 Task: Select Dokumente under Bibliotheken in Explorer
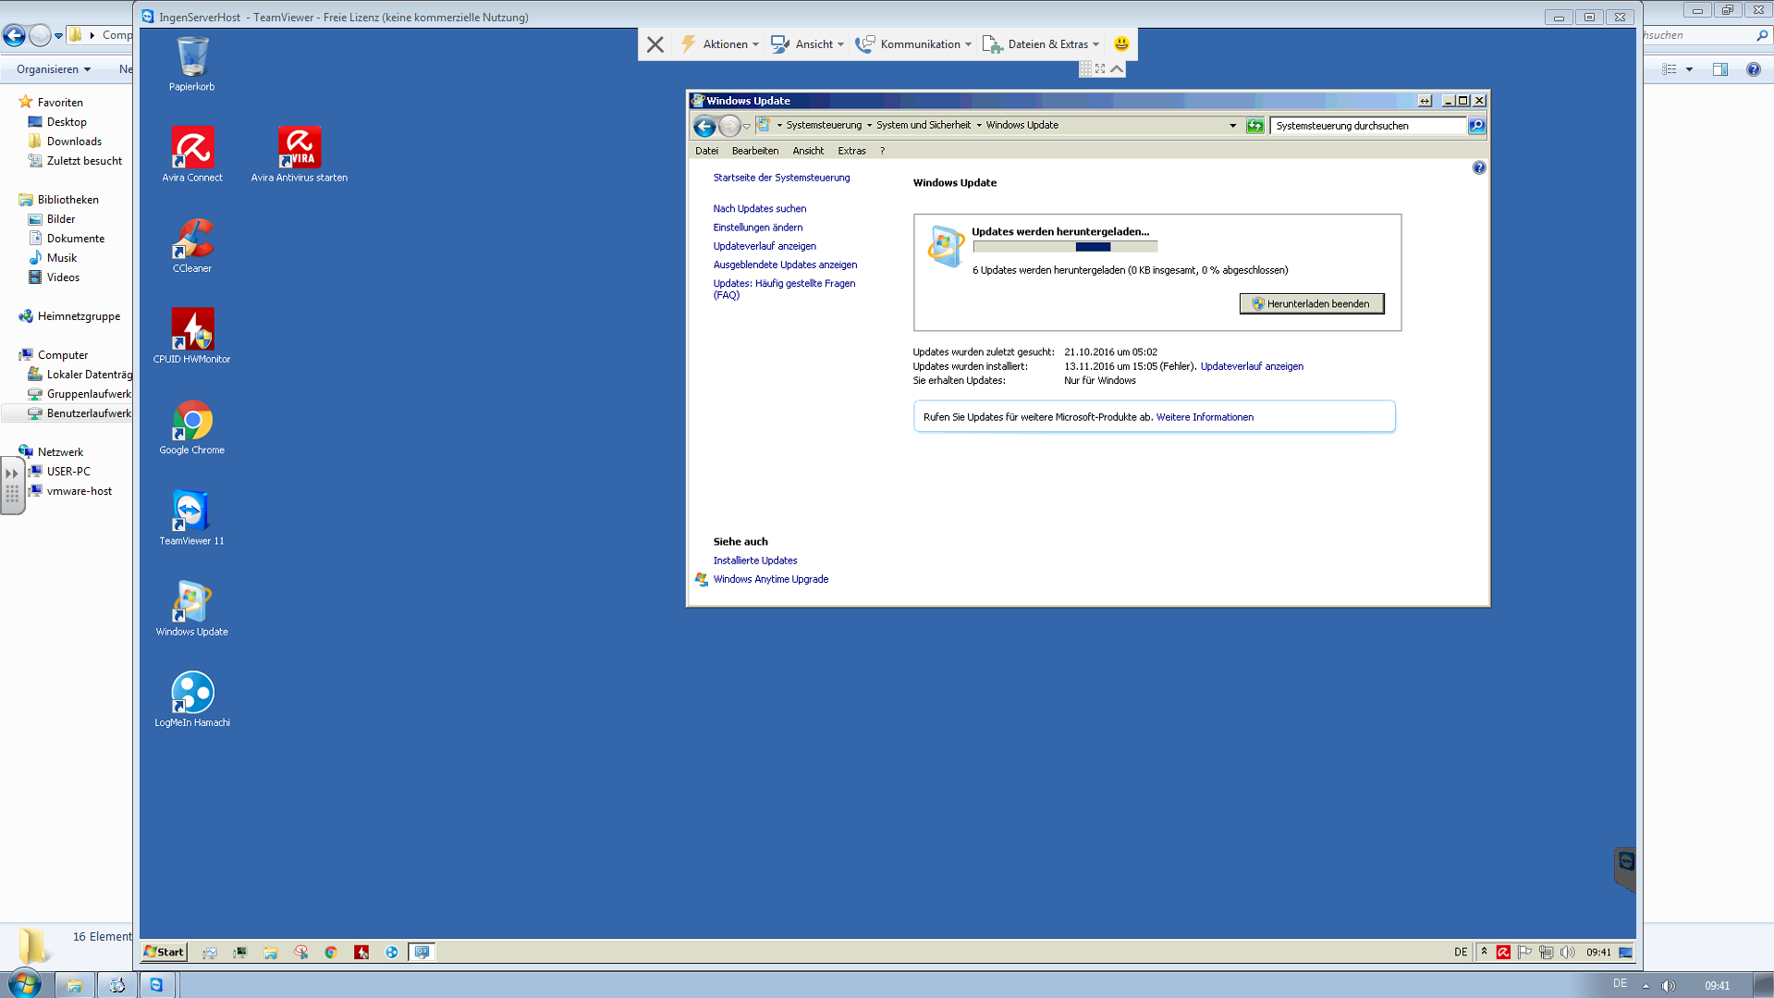75,239
